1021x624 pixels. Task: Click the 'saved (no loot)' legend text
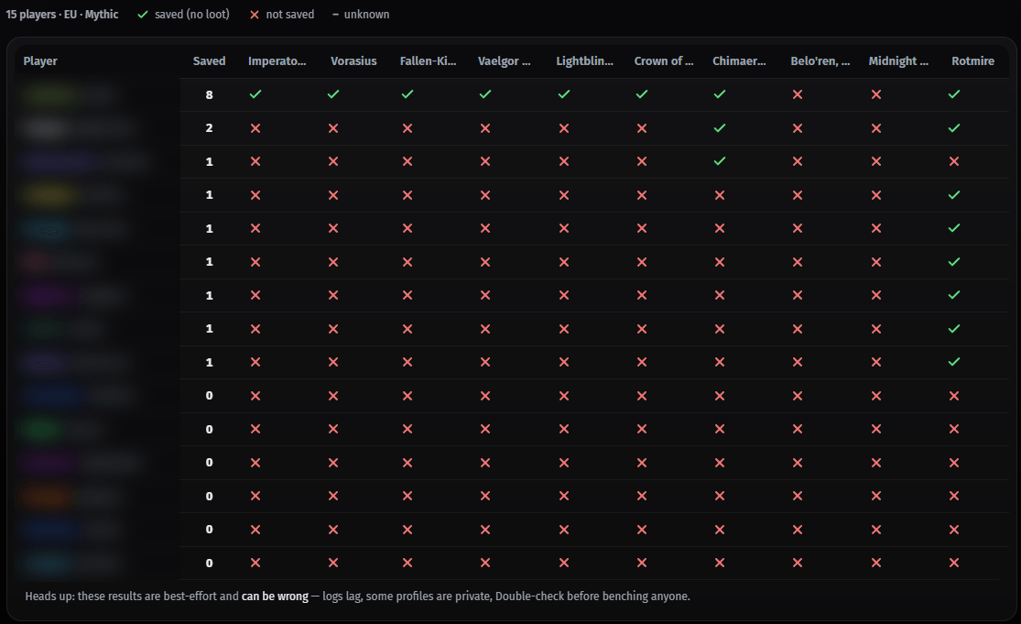click(192, 15)
